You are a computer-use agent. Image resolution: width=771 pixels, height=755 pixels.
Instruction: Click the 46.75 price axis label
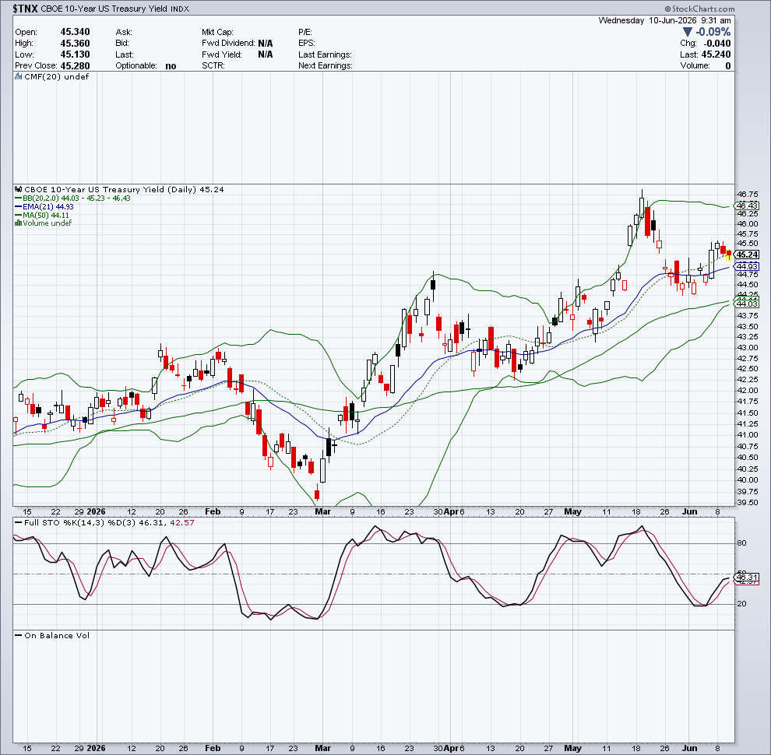(747, 194)
